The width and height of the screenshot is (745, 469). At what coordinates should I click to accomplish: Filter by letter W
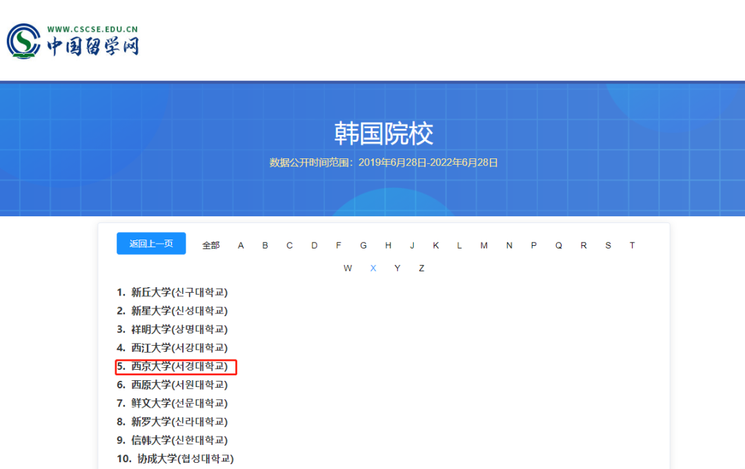click(348, 268)
